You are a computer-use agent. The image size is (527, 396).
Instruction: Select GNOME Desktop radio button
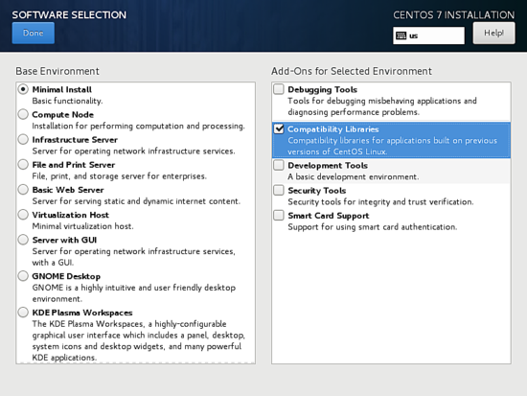pyautogui.click(x=23, y=276)
